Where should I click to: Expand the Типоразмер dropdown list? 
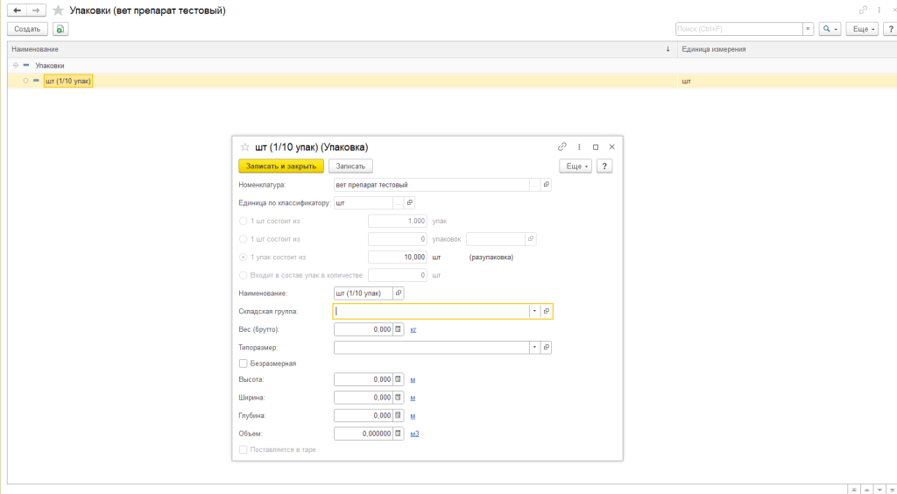point(533,347)
